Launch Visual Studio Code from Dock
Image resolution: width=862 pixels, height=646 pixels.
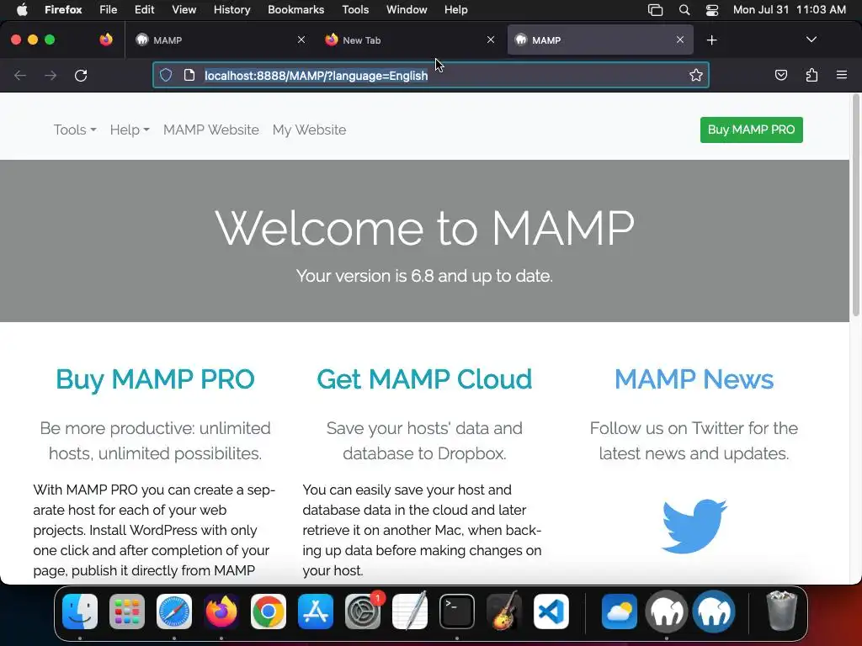click(551, 612)
